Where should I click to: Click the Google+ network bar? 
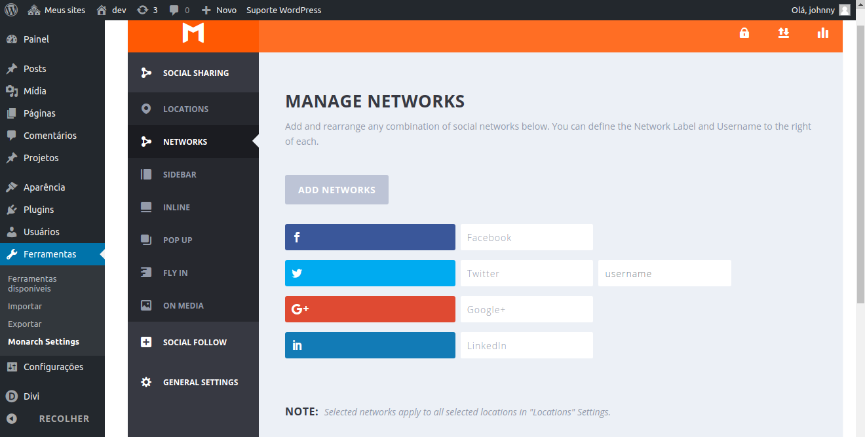(x=370, y=309)
